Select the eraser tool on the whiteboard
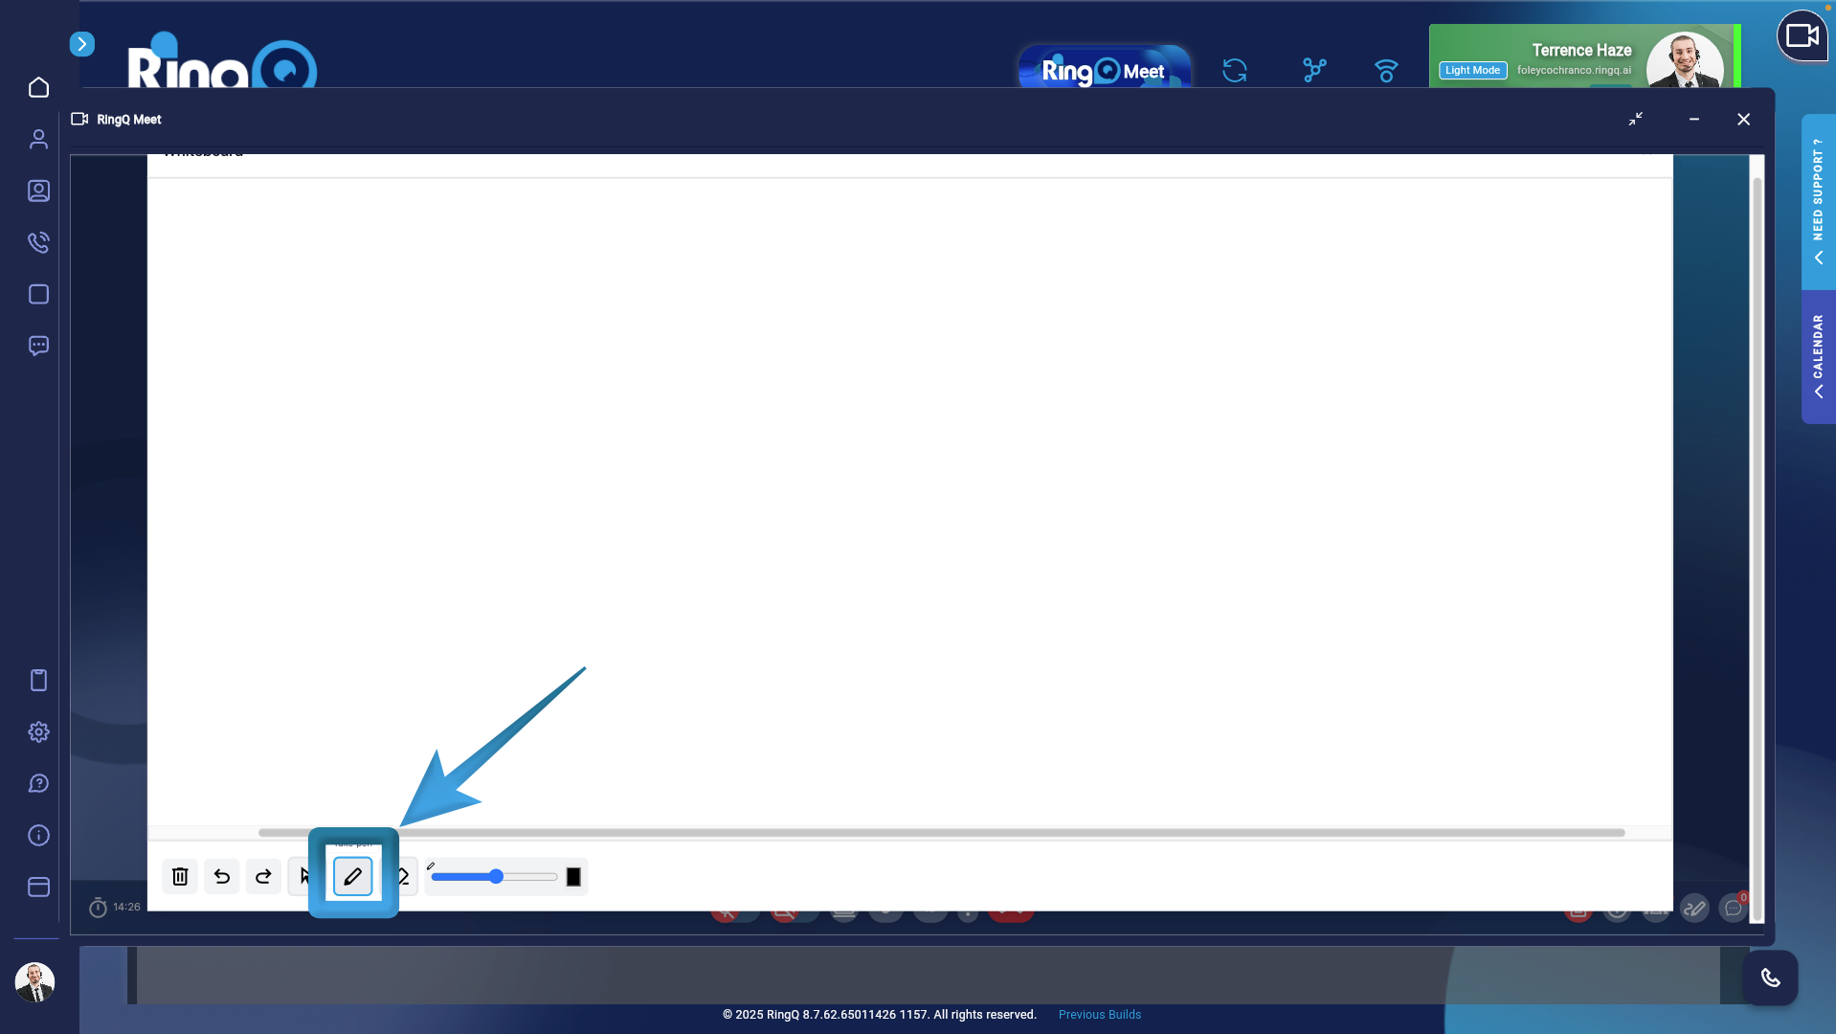Image resolution: width=1836 pixels, height=1034 pixels. pyautogui.click(x=402, y=876)
